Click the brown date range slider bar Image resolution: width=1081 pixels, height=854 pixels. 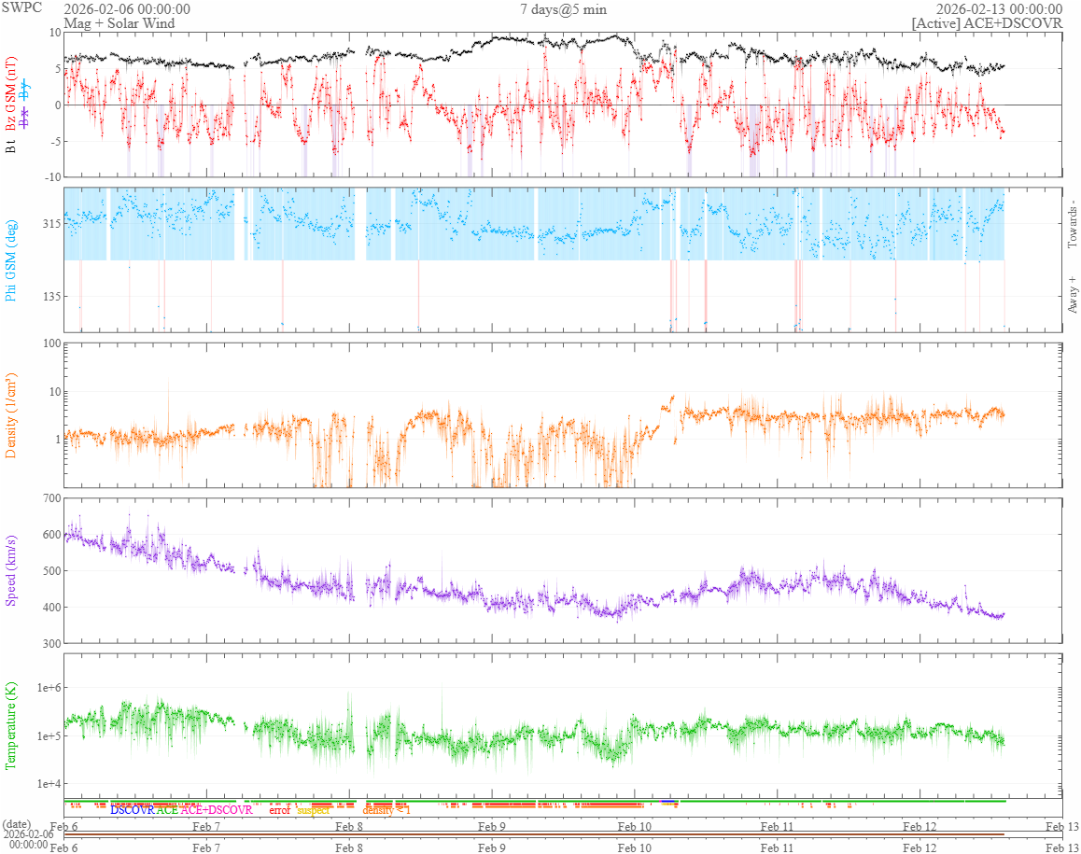(x=534, y=834)
